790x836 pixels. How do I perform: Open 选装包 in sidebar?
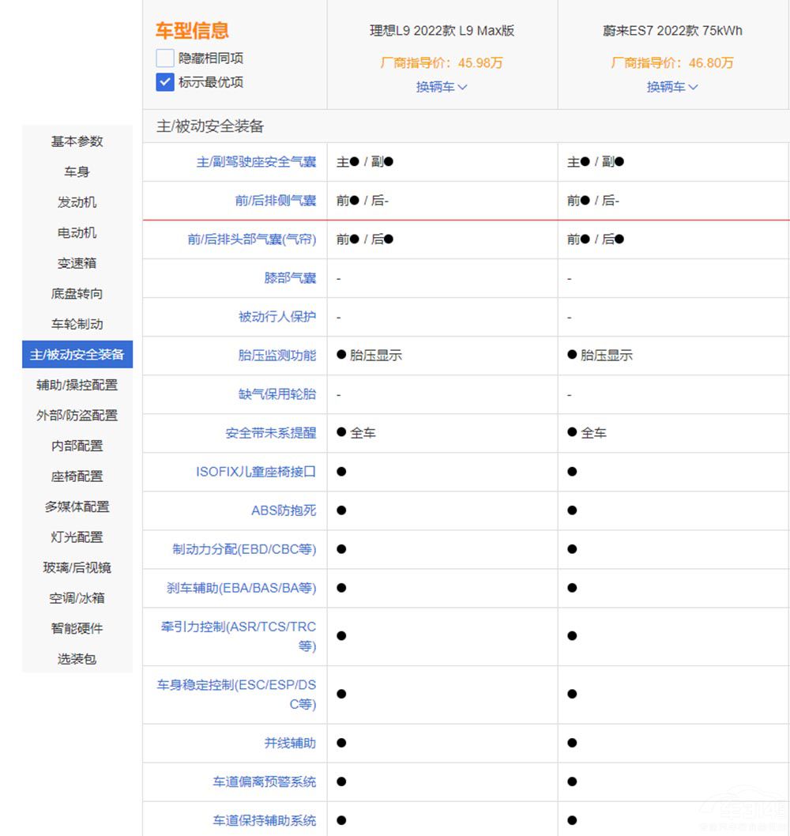coord(77,659)
